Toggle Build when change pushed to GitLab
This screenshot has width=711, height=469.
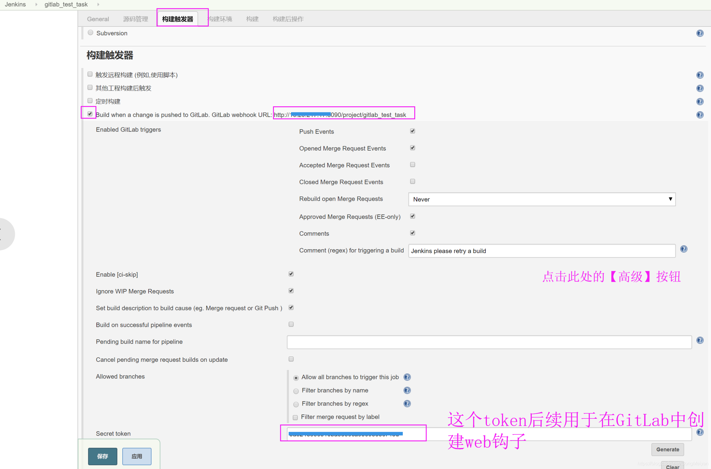point(90,114)
